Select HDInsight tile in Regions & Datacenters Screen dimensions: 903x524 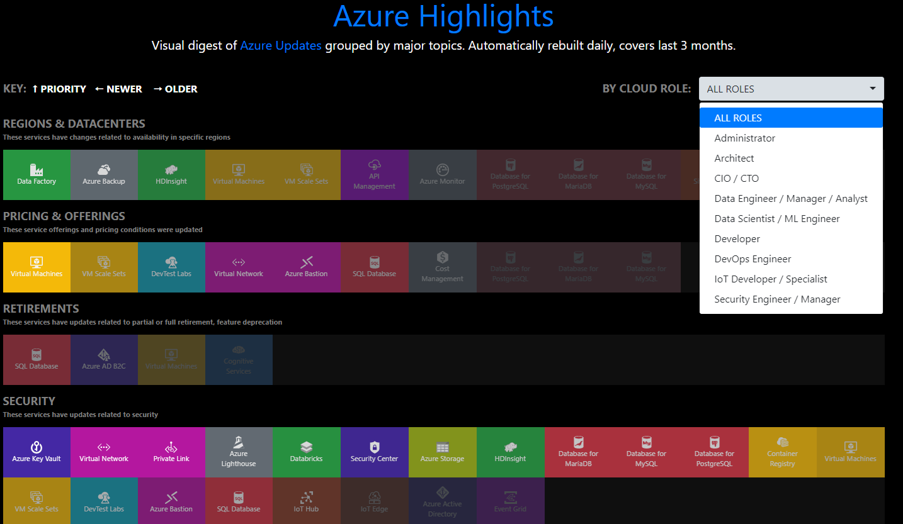click(171, 175)
